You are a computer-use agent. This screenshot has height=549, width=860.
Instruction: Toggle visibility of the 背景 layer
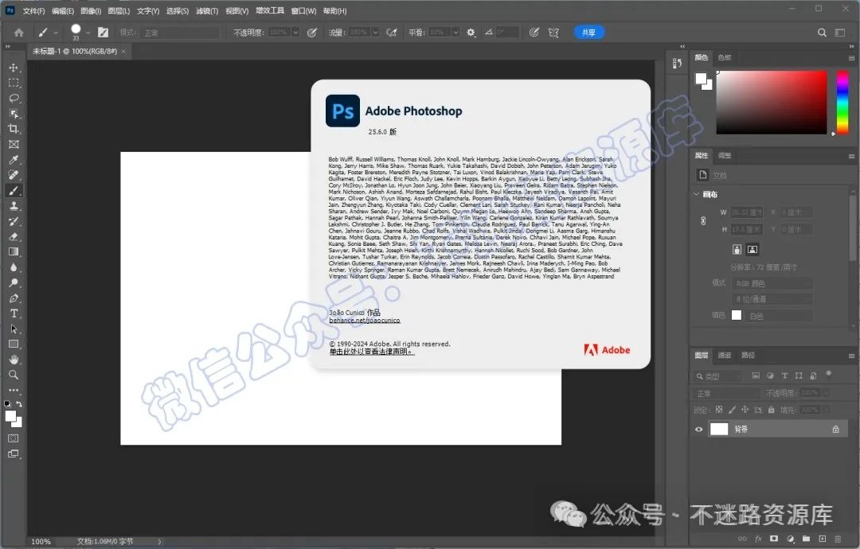click(x=699, y=429)
